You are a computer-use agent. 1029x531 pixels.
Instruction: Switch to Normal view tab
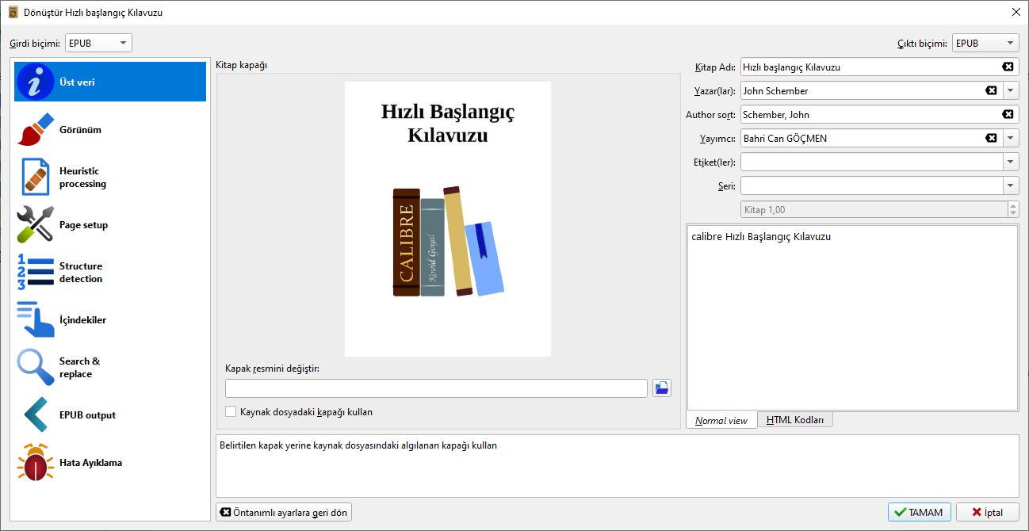pyautogui.click(x=721, y=421)
